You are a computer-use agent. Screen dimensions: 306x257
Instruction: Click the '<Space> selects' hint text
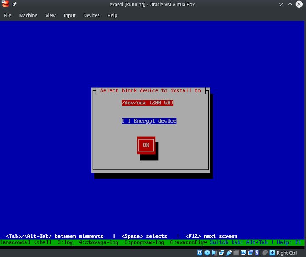point(144,236)
